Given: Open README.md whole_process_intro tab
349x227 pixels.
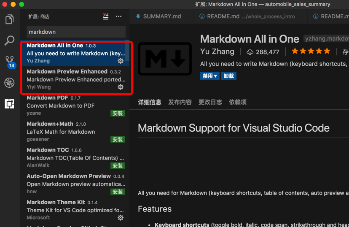Looking at the screenshot, I should (250, 16).
